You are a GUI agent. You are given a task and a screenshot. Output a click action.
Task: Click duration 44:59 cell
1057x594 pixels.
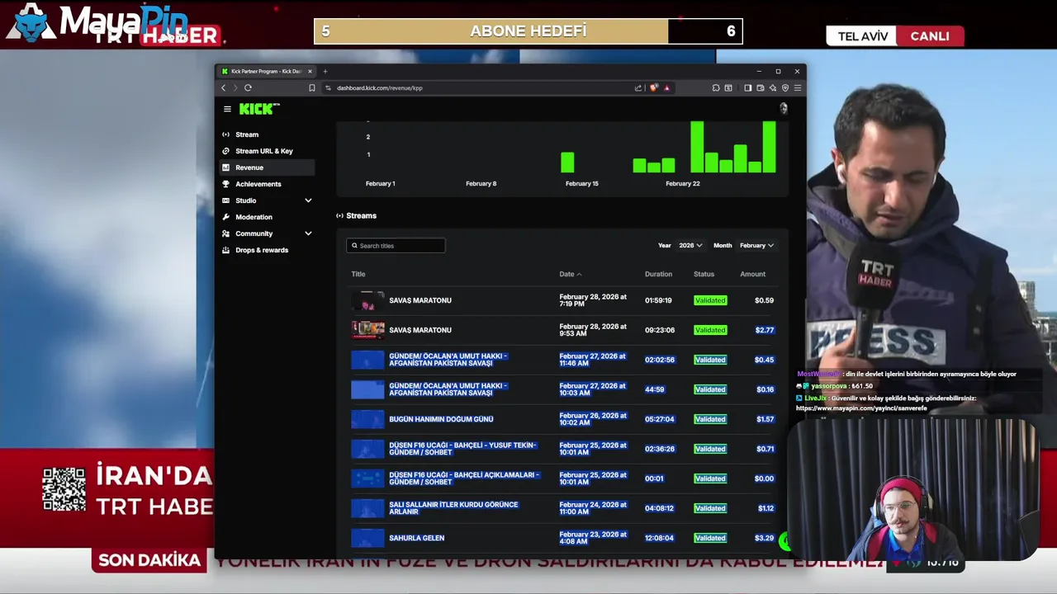(x=654, y=389)
